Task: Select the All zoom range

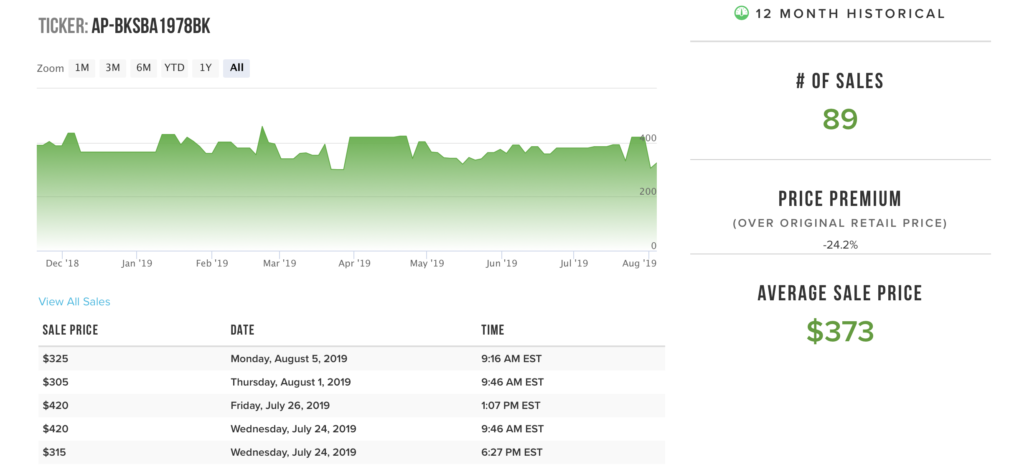Action: click(x=236, y=68)
